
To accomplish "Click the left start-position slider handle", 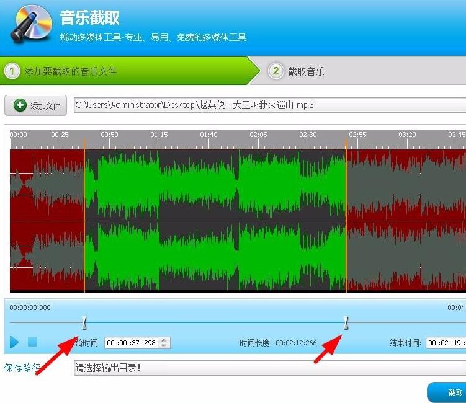I will point(84,322).
